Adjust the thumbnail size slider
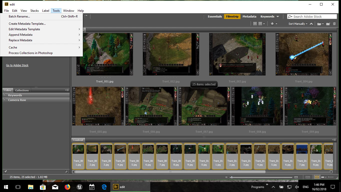This screenshot has height=192, width=341. pyautogui.click(x=232, y=177)
